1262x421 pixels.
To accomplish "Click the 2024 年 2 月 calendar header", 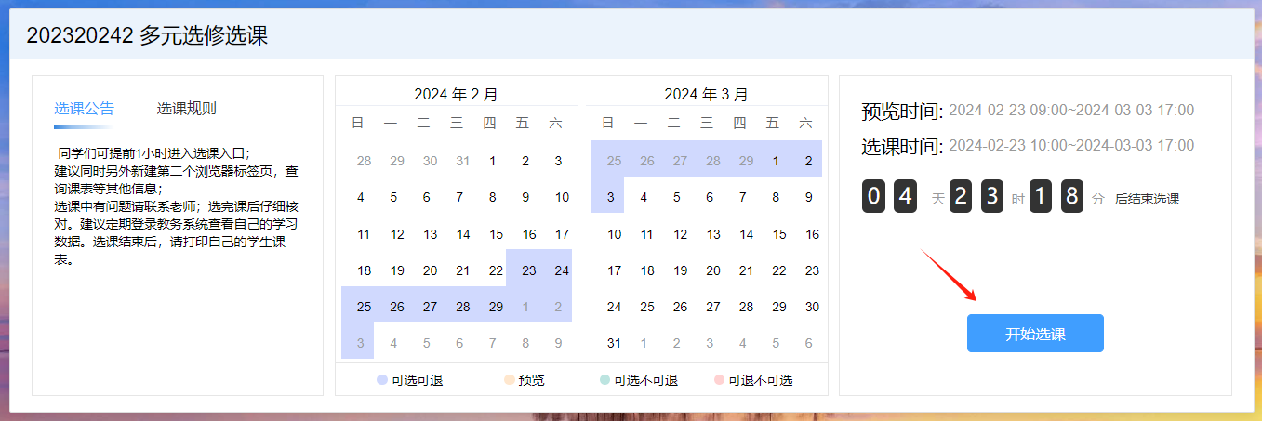I will click(x=456, y=94).
